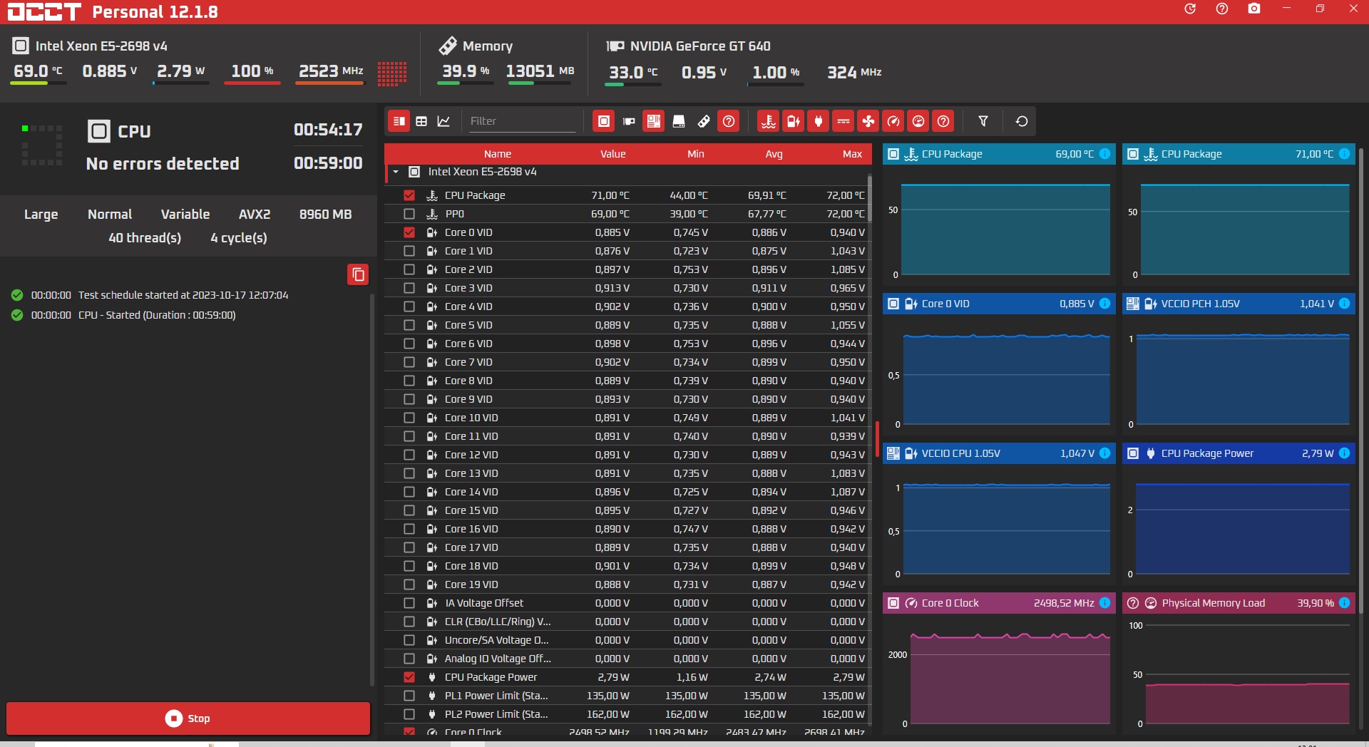Click the reset min/max circular arrow icon
The height and width of the screenshot is (747, 1369).
tap(1022, 121)
